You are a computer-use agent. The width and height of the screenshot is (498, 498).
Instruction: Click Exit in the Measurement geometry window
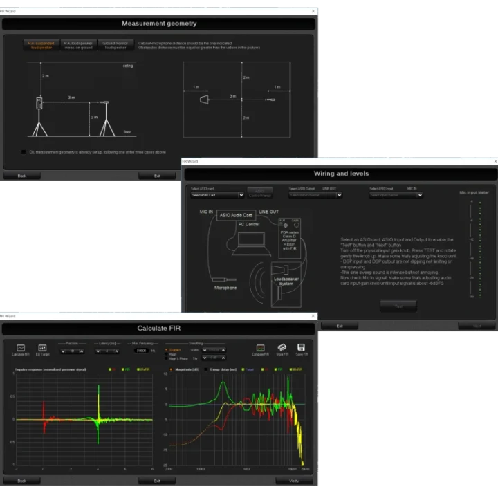click(157, 176)
